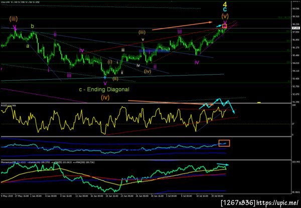Click the "16 Jun 00:00" time axis label
Screen dimensions: 301x208
coord(96,196)
